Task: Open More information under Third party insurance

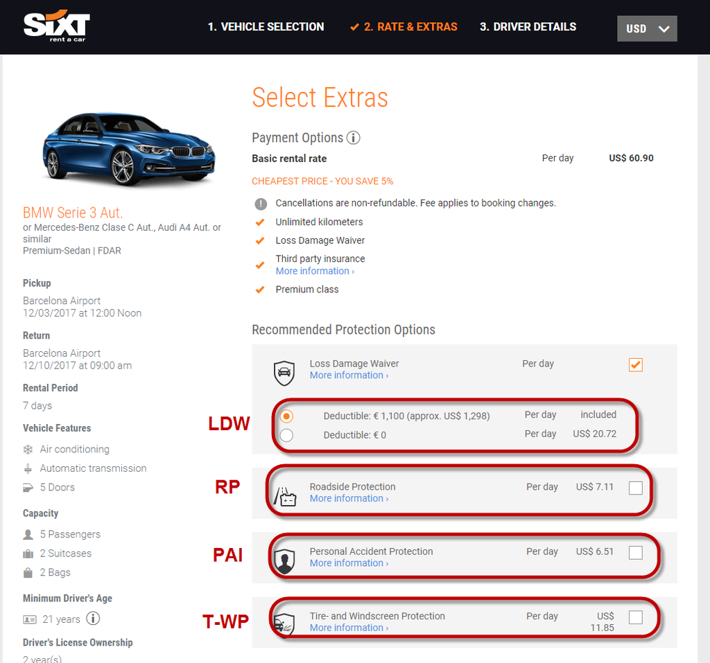Action: tap(315, 271)
